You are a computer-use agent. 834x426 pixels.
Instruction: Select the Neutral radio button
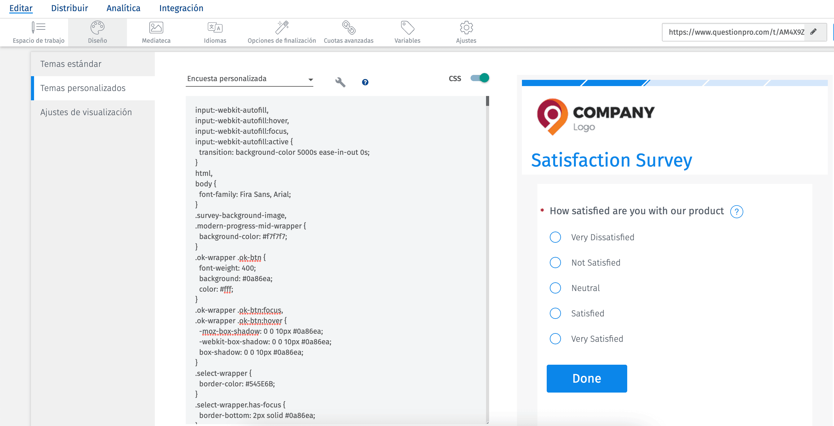pyautogui.click(x=556, y=287)
